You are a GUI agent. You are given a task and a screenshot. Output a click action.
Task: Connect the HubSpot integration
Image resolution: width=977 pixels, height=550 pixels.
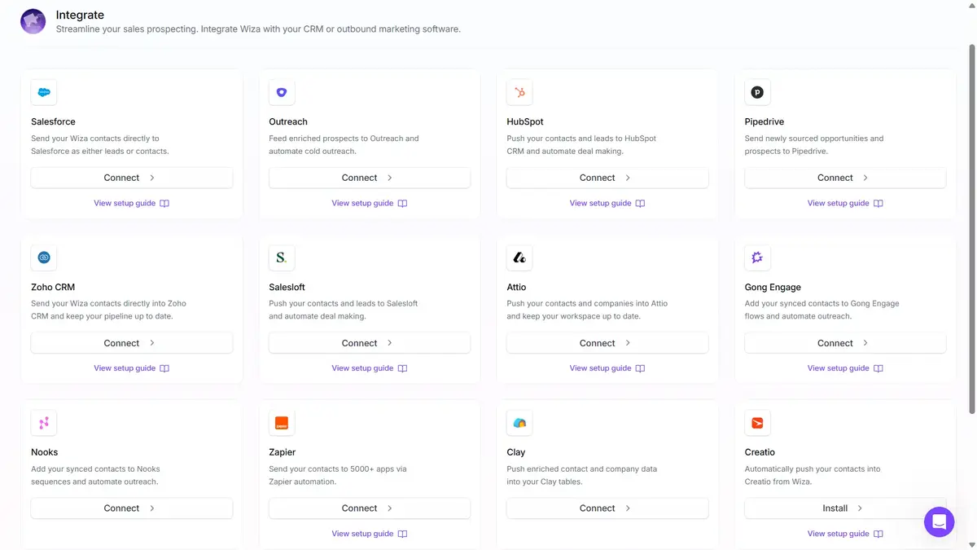[607, 178]
